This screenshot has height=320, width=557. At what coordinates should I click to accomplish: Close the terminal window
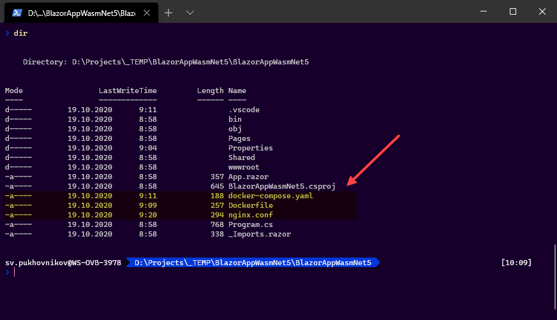click(542, 11)
